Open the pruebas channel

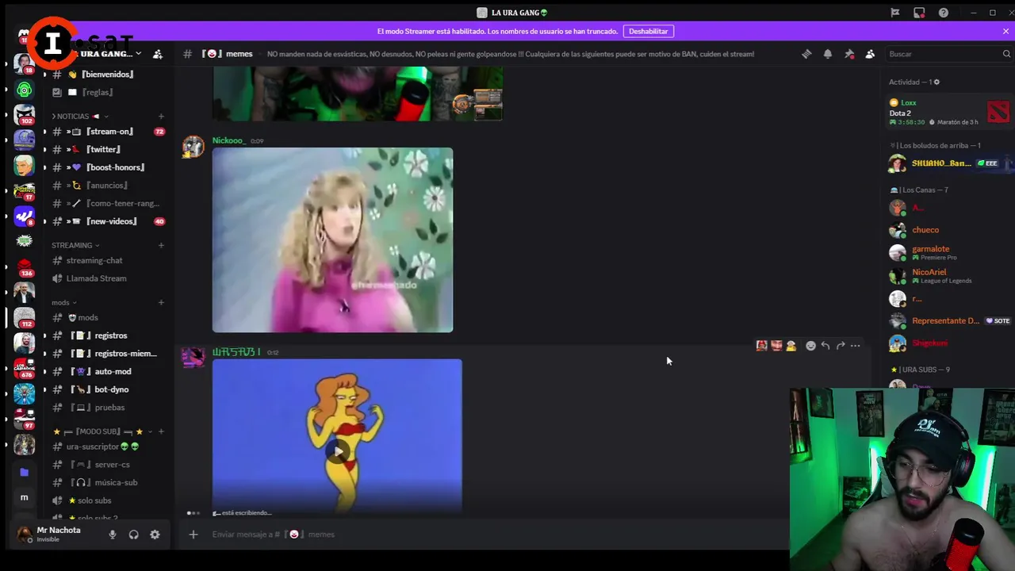coord(107,408)
